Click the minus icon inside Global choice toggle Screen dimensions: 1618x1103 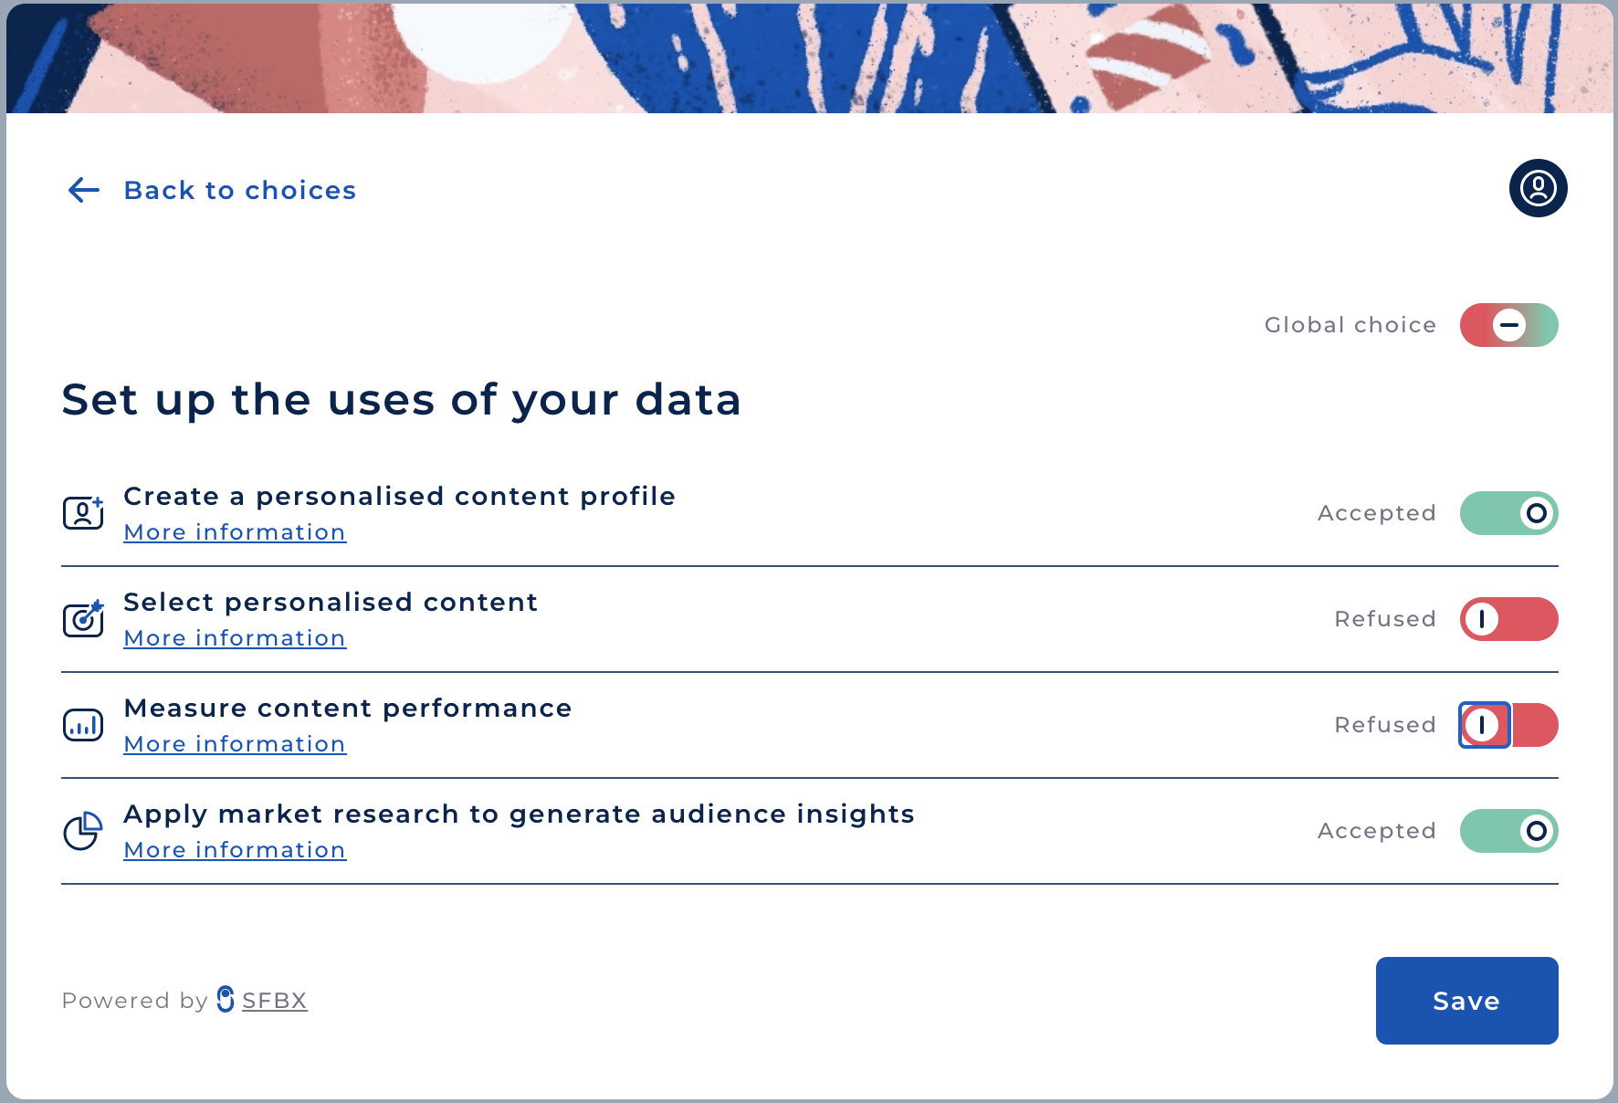1508,324
